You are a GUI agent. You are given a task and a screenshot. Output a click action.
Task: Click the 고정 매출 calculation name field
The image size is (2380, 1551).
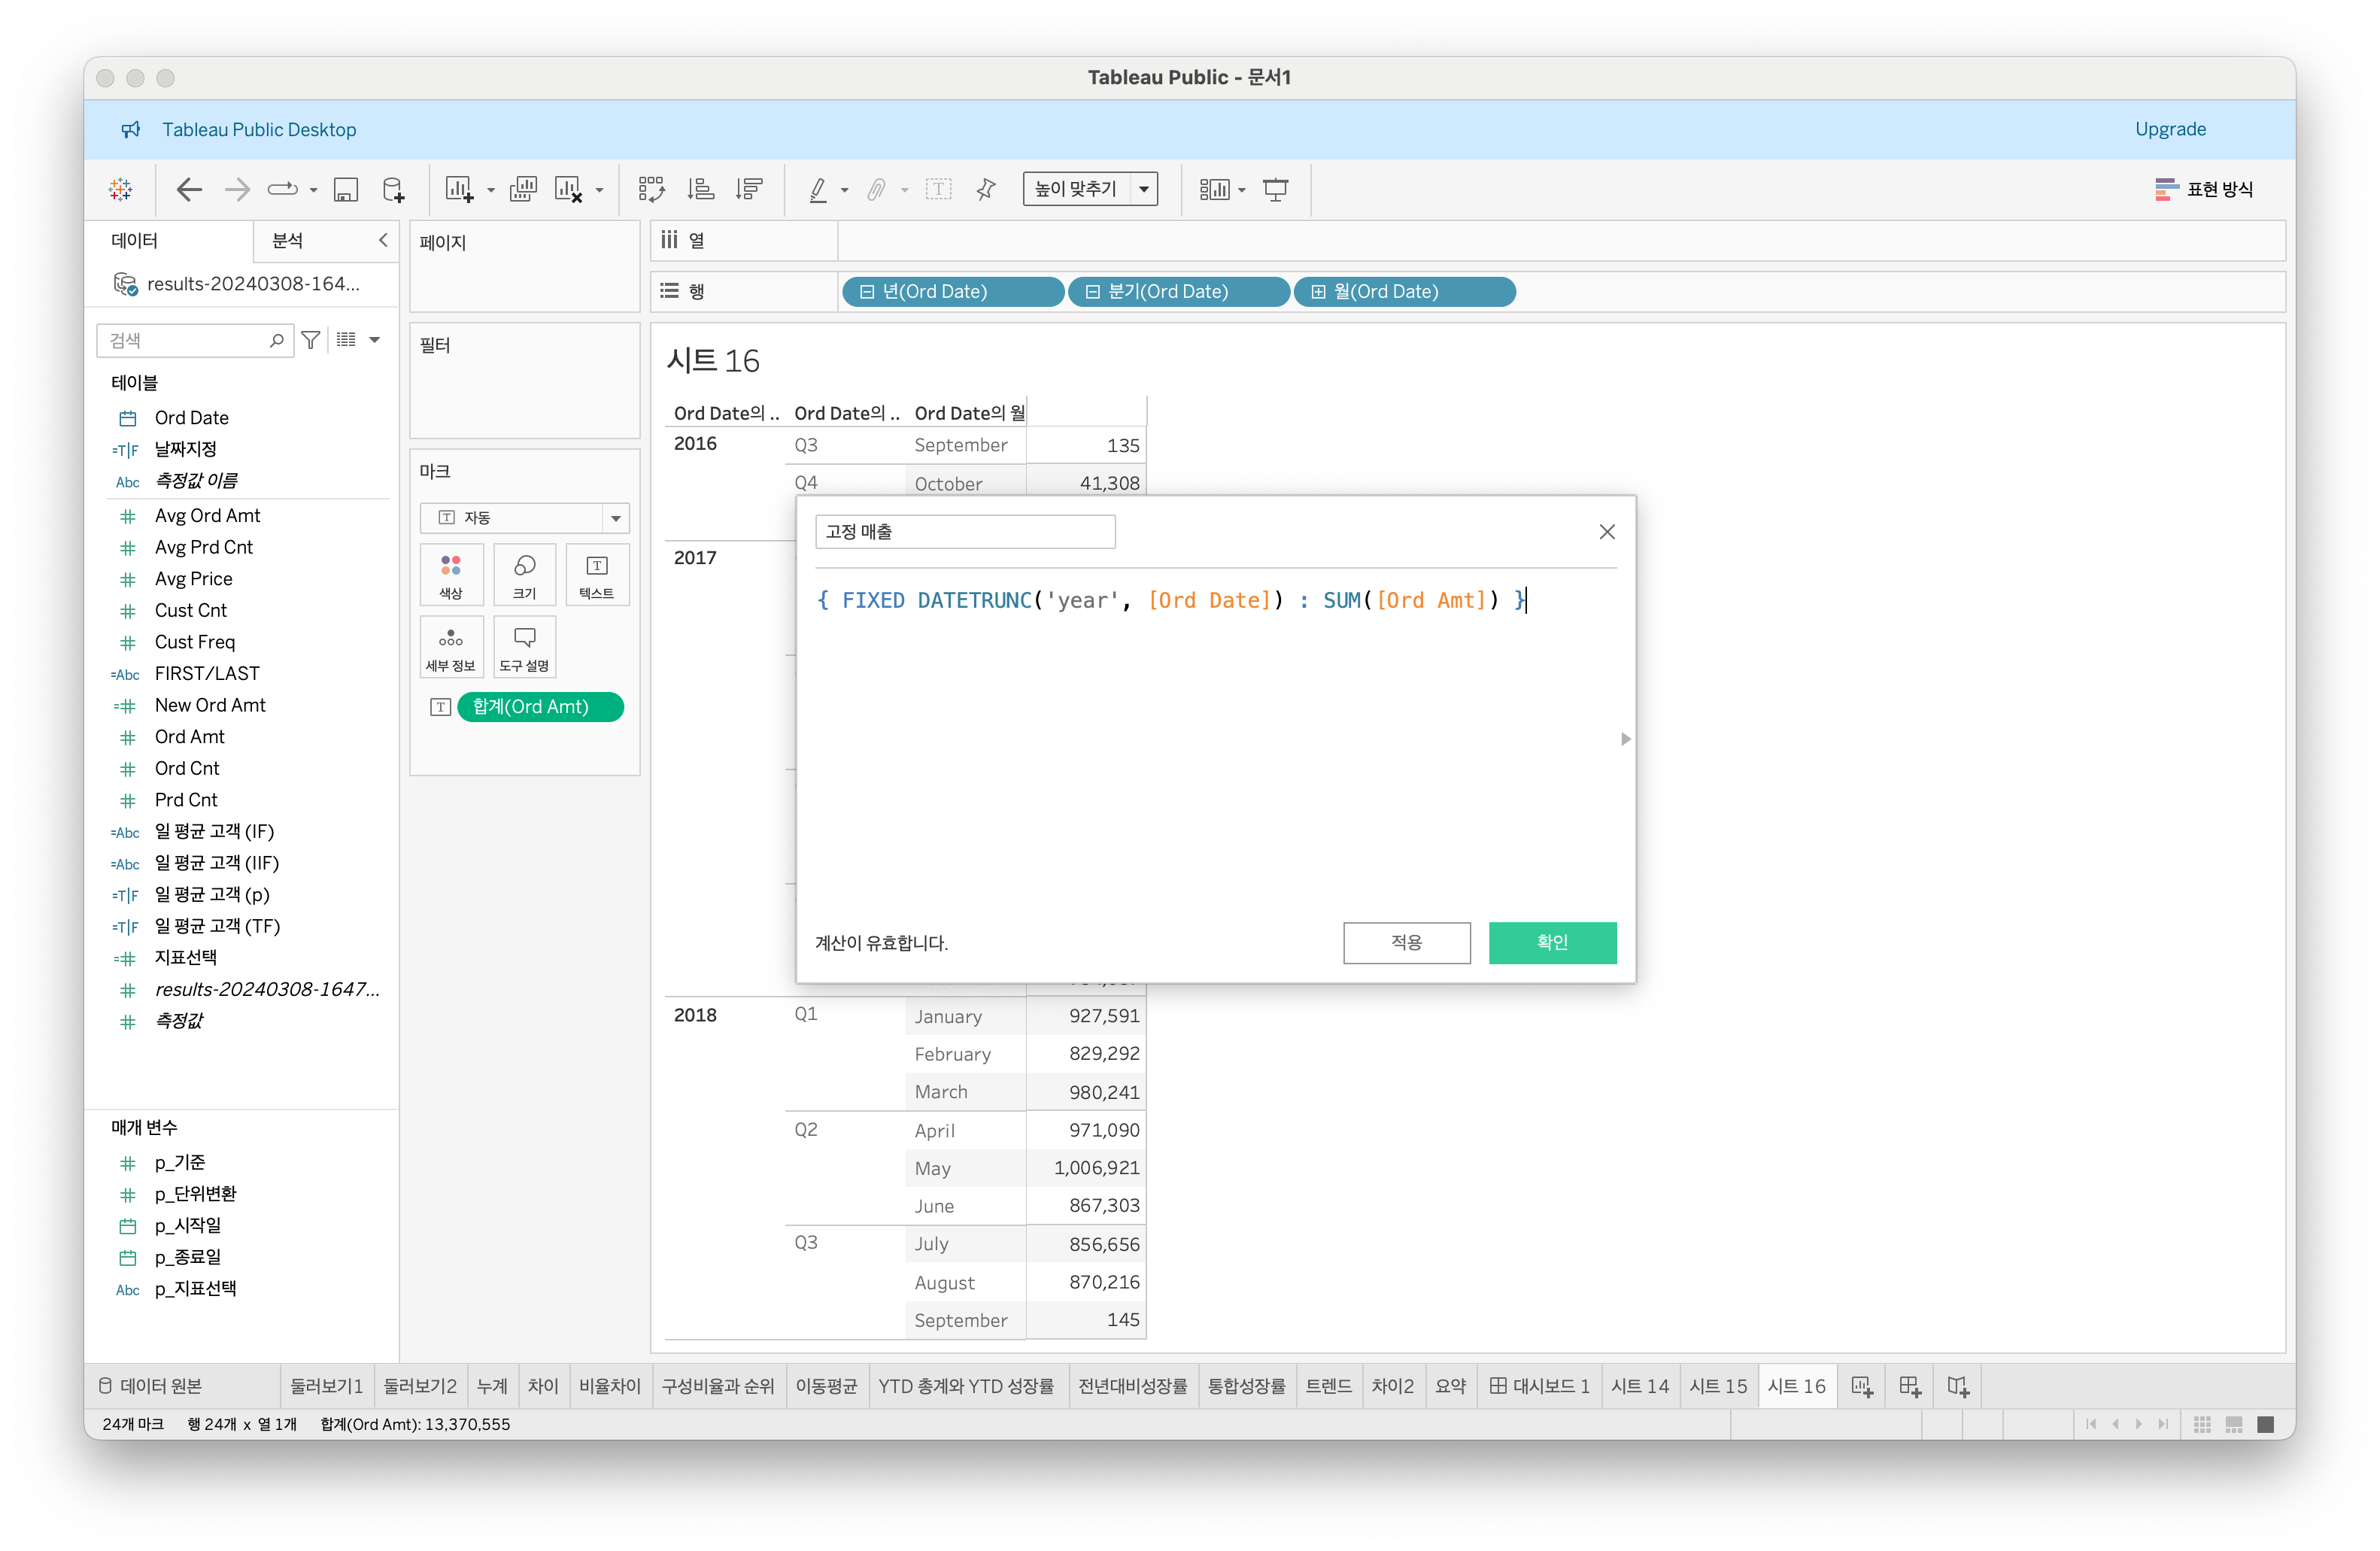click(x=964, y=532)
